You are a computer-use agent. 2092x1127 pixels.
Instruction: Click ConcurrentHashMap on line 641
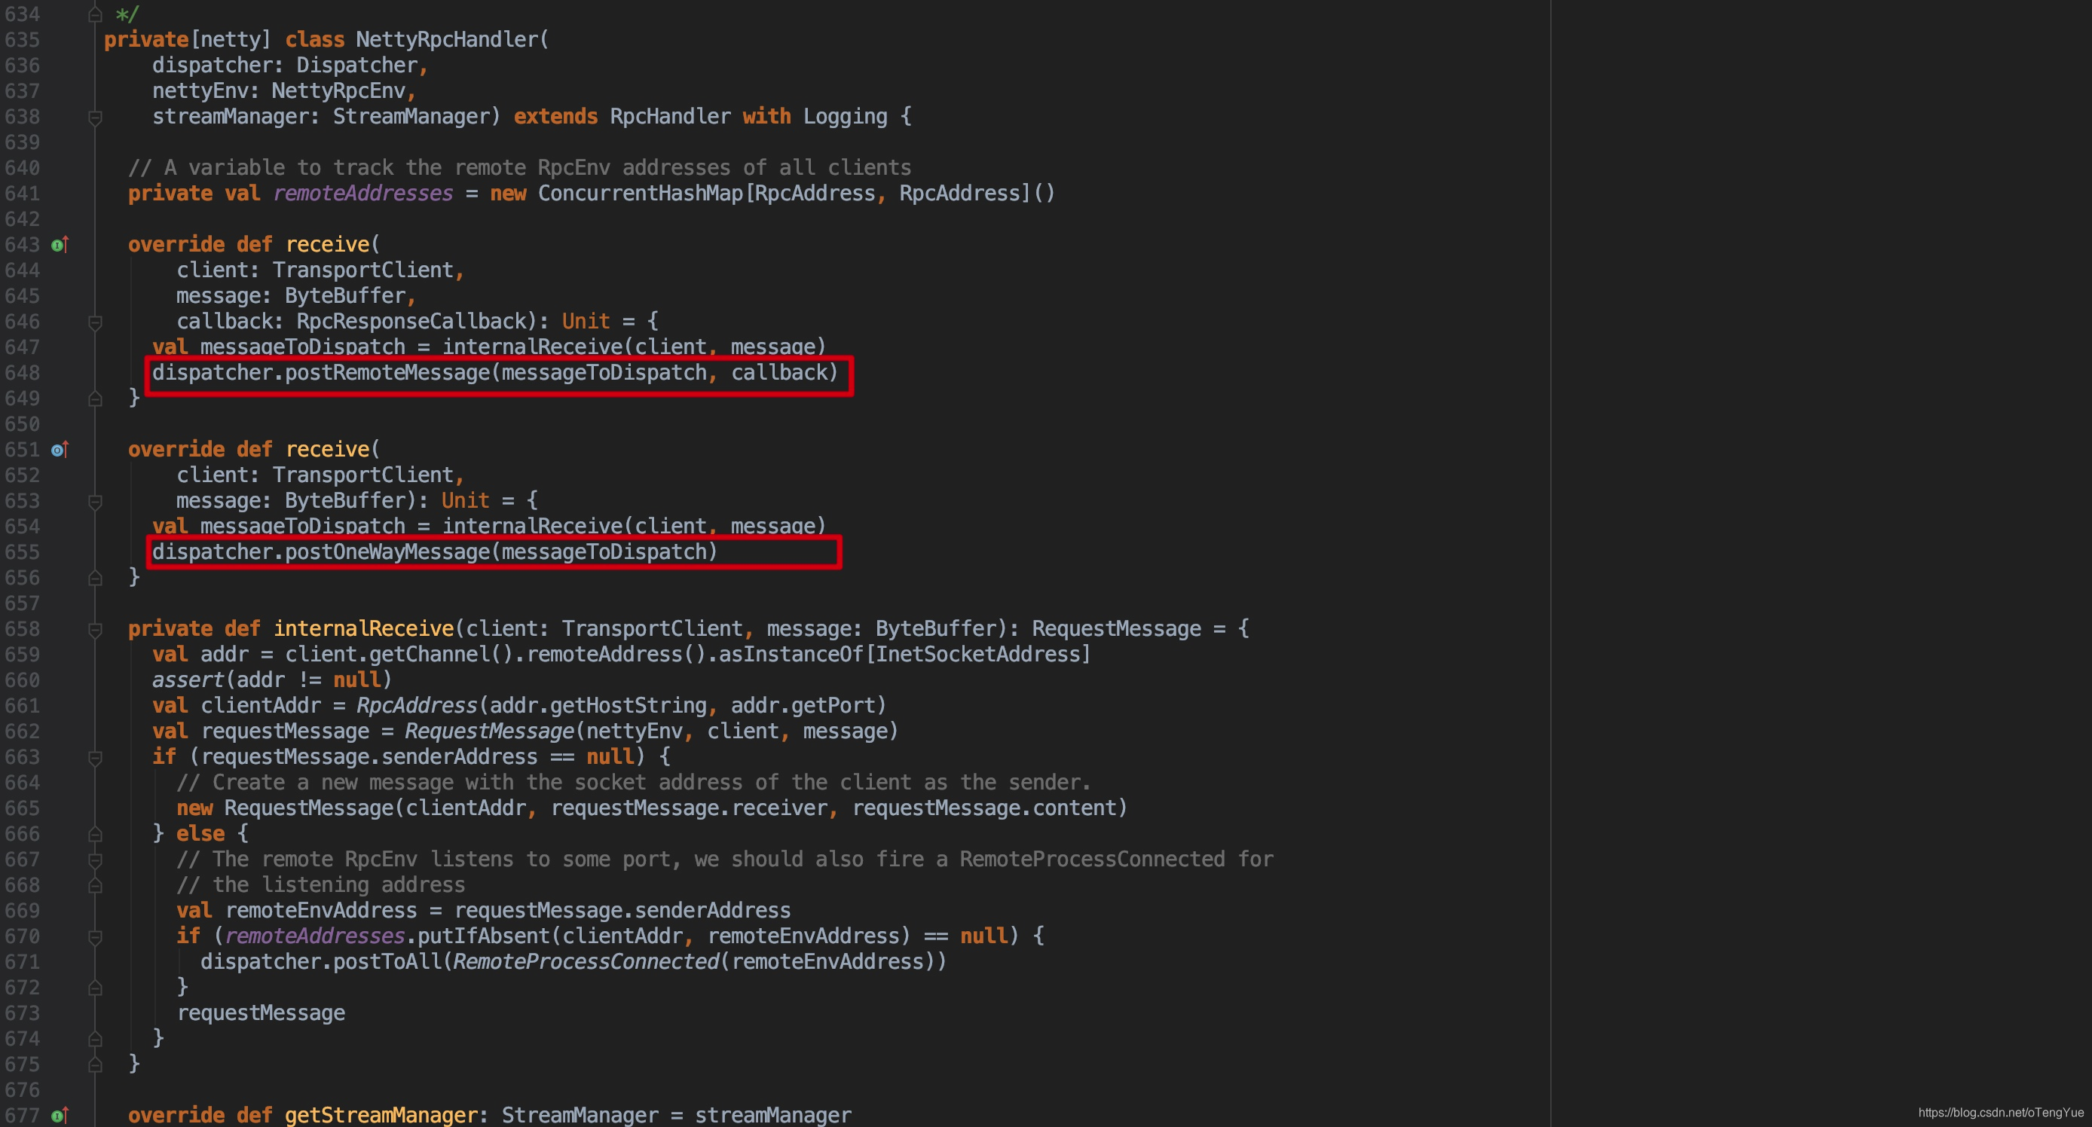(641, 194)
